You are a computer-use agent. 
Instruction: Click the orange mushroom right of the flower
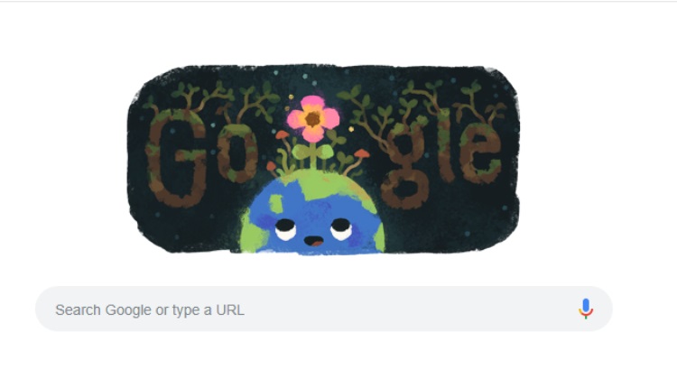coord(361,153)
